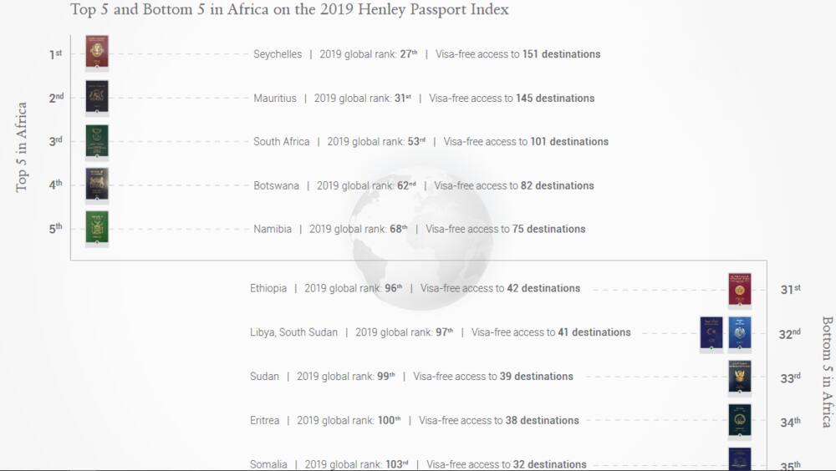Select the 1st rank label
Viewport: 836px width, 471px height.
coord(55,54)
